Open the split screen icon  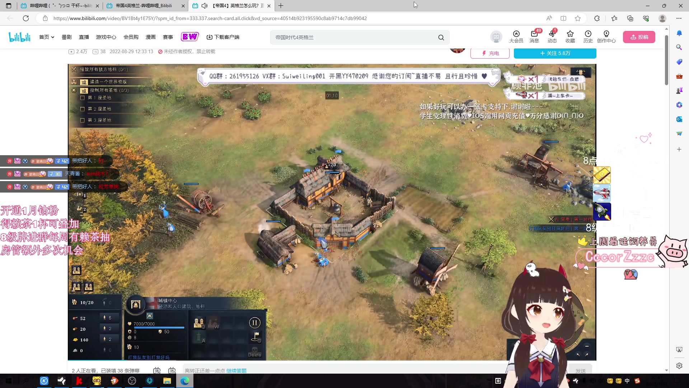[563, 18]
